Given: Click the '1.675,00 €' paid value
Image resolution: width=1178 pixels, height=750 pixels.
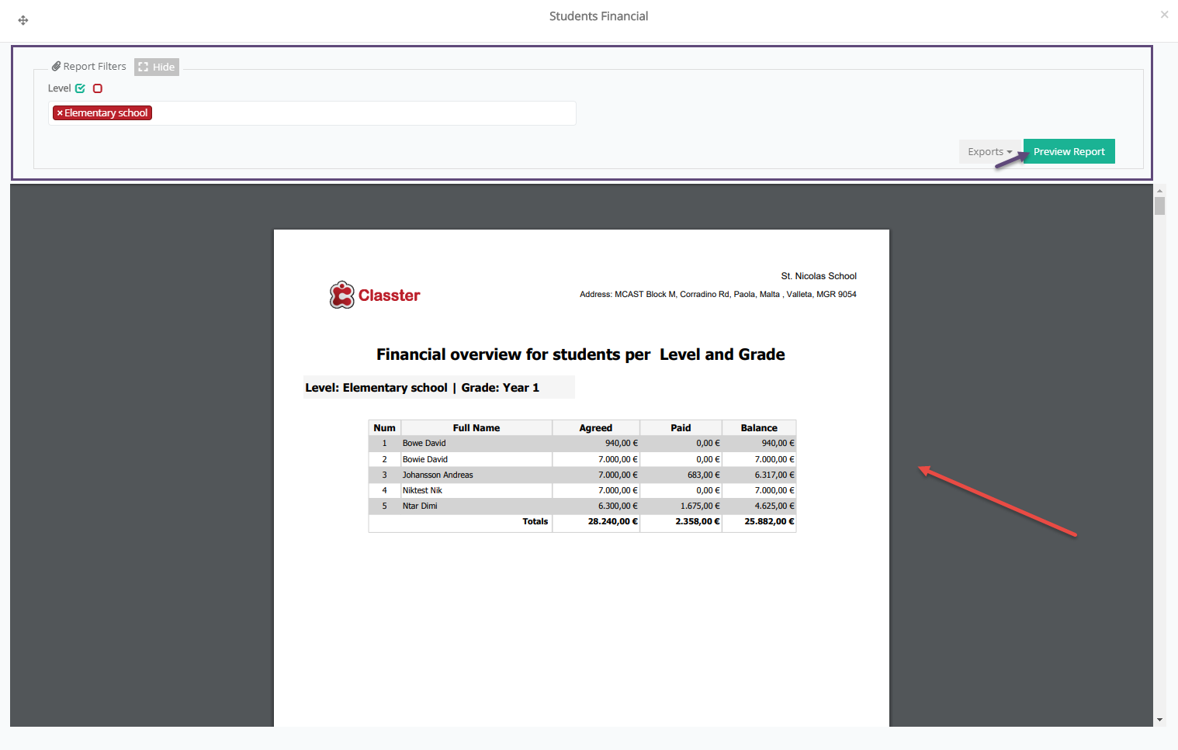Looking at the screenshot, I should pos(700,506).
